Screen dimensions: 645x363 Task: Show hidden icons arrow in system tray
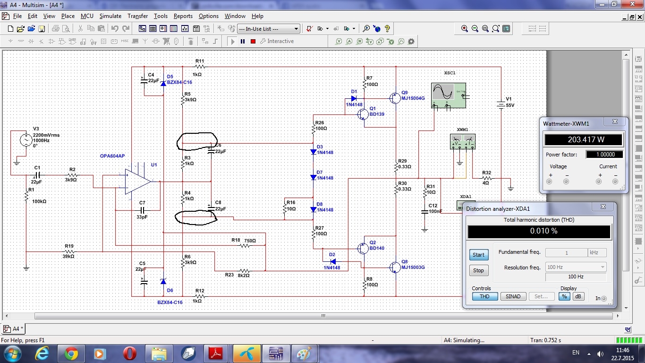tap(589, 353)
